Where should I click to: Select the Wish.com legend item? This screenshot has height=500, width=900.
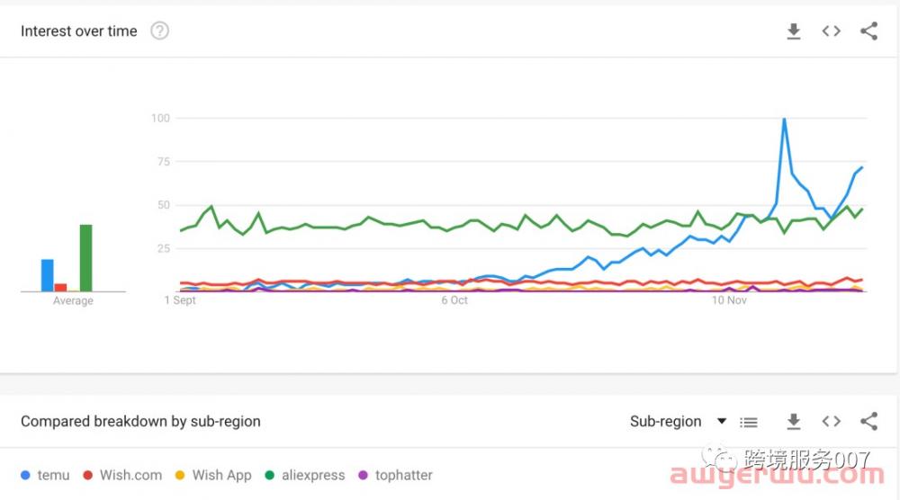click(122, 476)
